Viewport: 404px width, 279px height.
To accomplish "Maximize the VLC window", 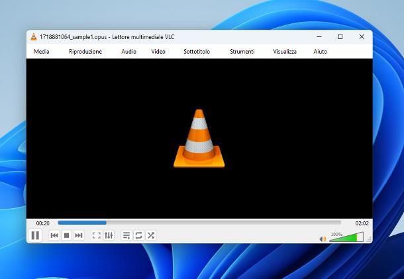I will coord(340,37).
